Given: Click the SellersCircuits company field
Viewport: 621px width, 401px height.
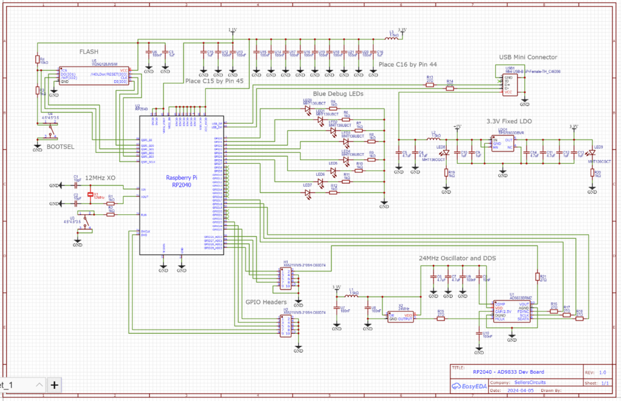Looking at the screenshot, I should 530,382.
